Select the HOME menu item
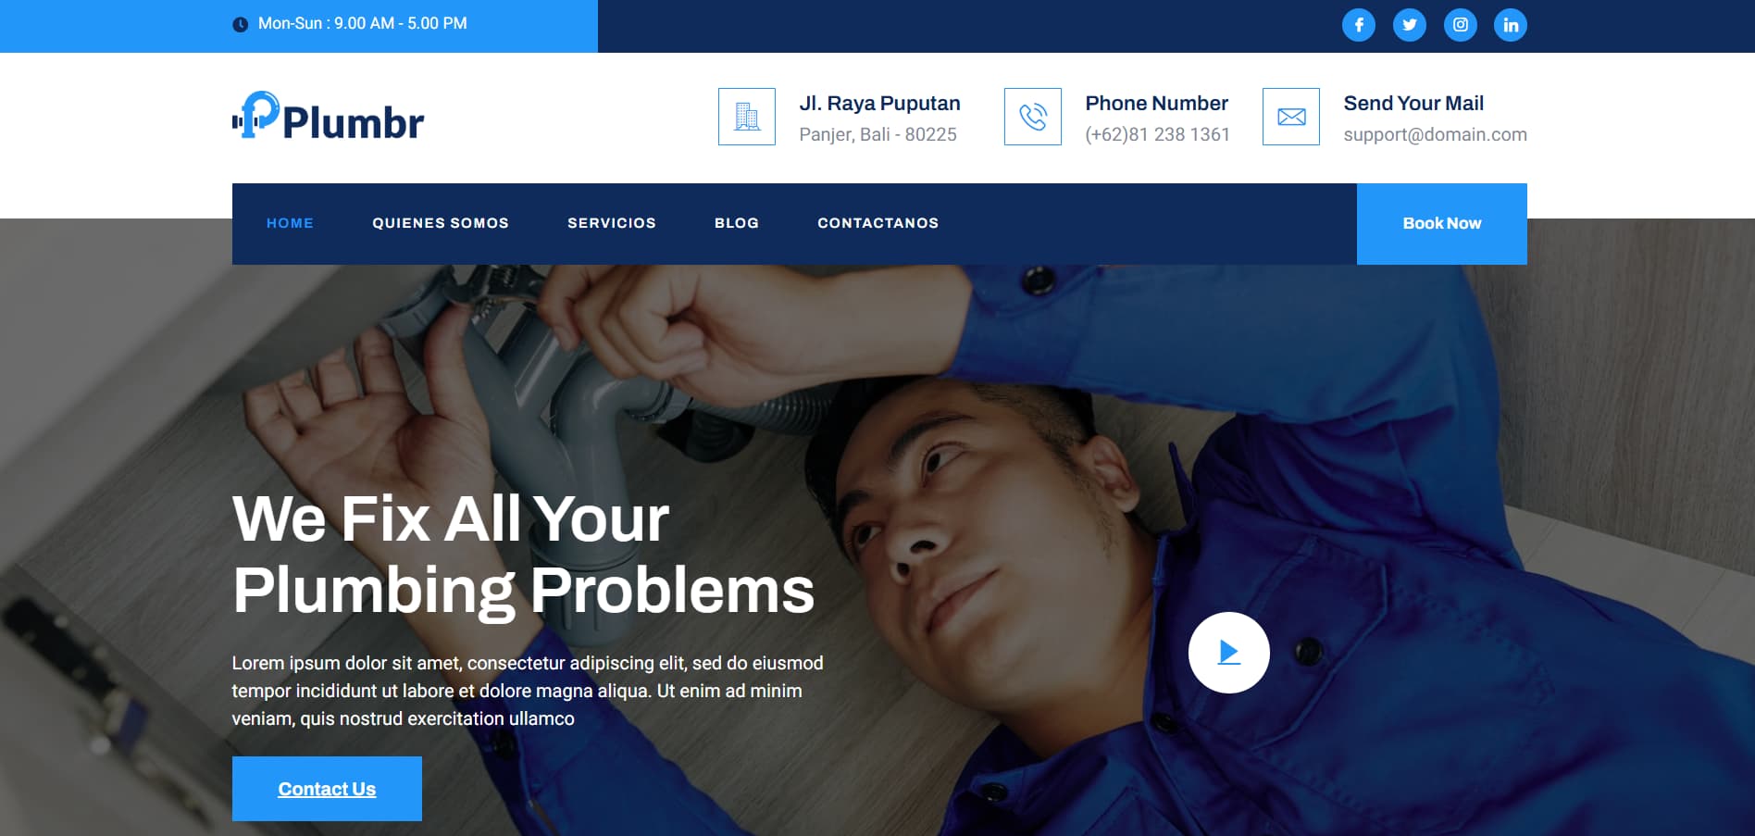 (x=290, y=223)
